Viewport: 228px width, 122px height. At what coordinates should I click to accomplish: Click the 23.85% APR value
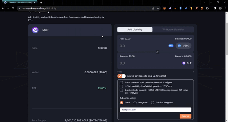[102, 88]
